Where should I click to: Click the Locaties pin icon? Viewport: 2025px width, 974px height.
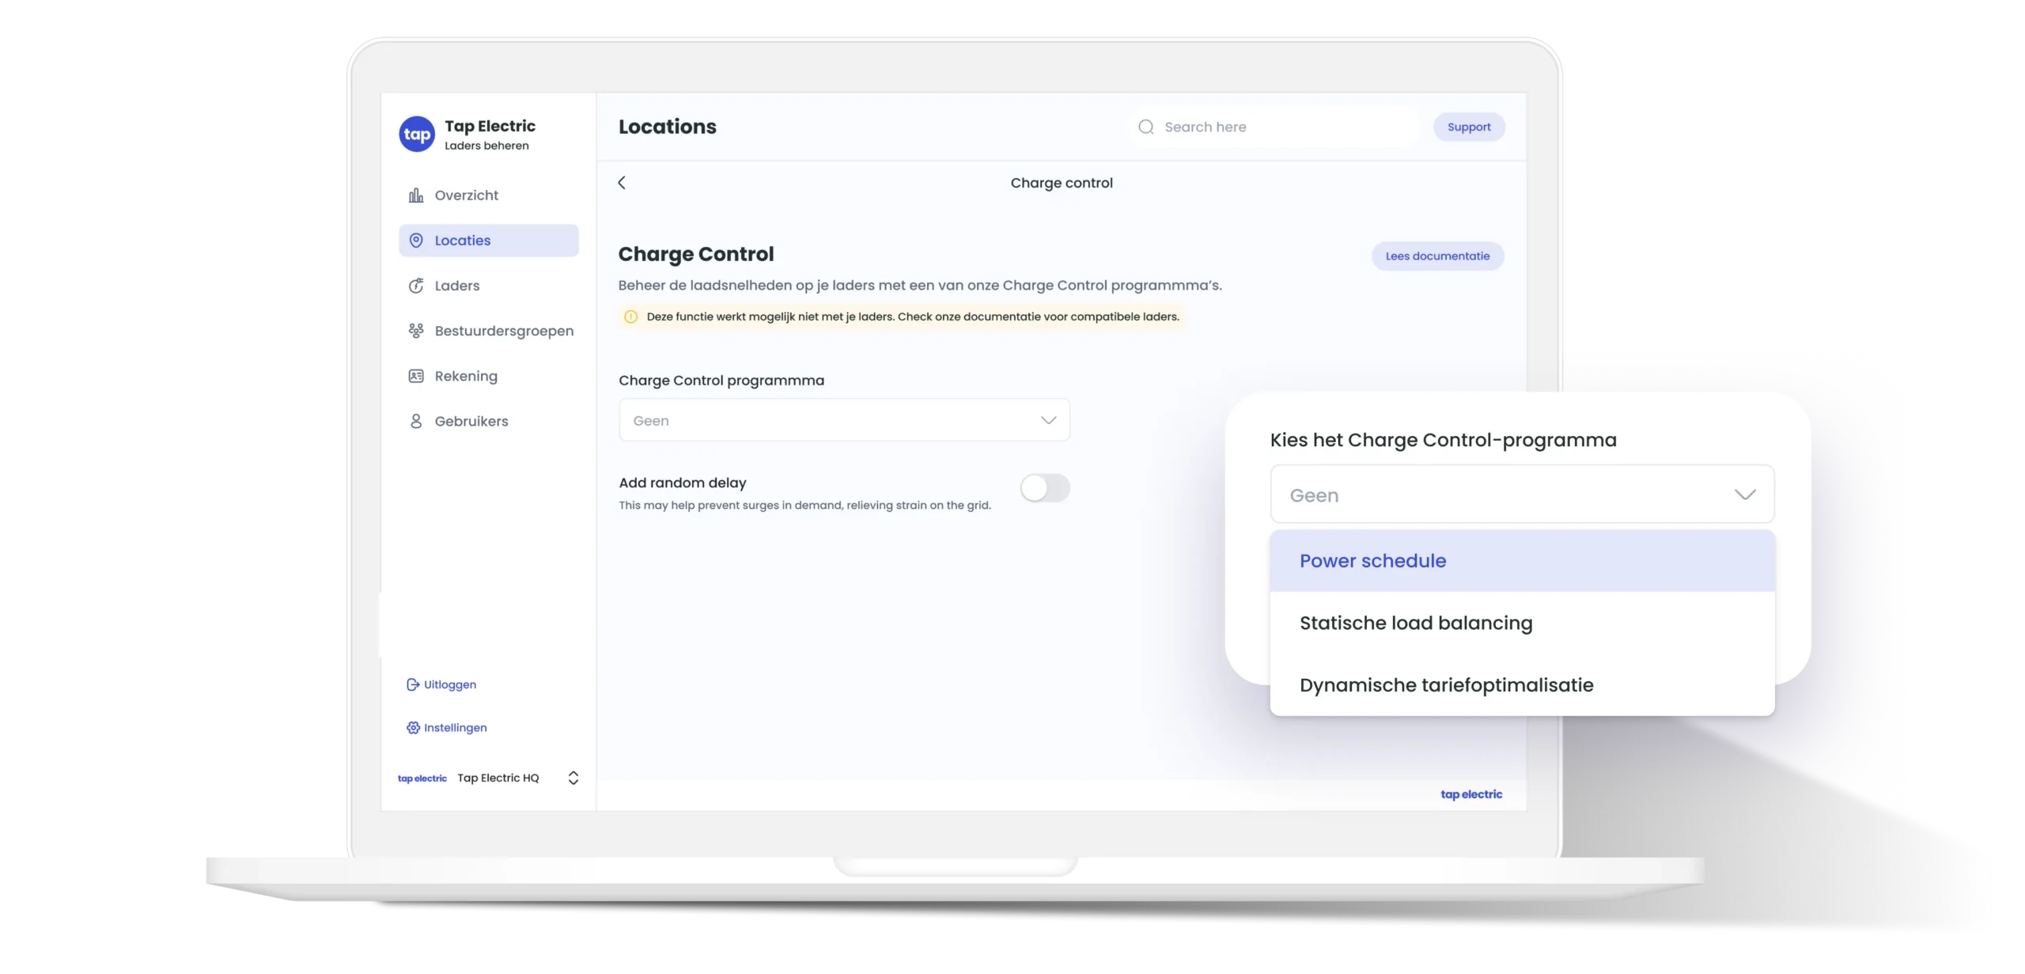pos(415,241)
